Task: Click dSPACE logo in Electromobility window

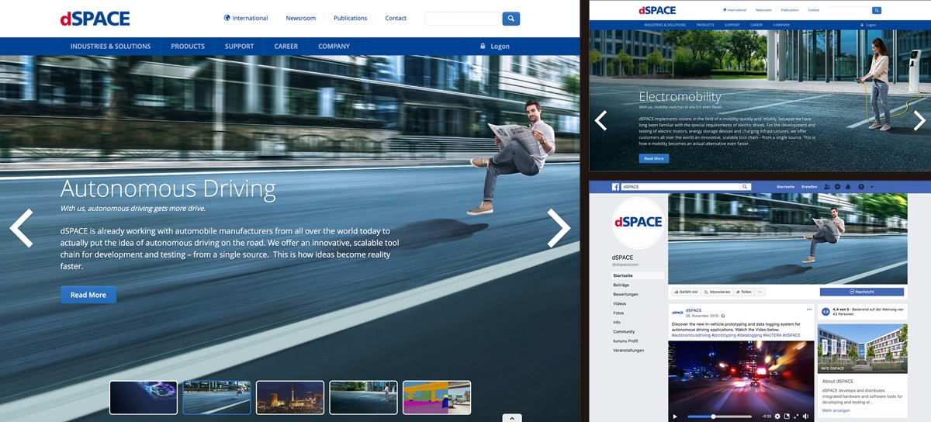Action: coord(657,10)
